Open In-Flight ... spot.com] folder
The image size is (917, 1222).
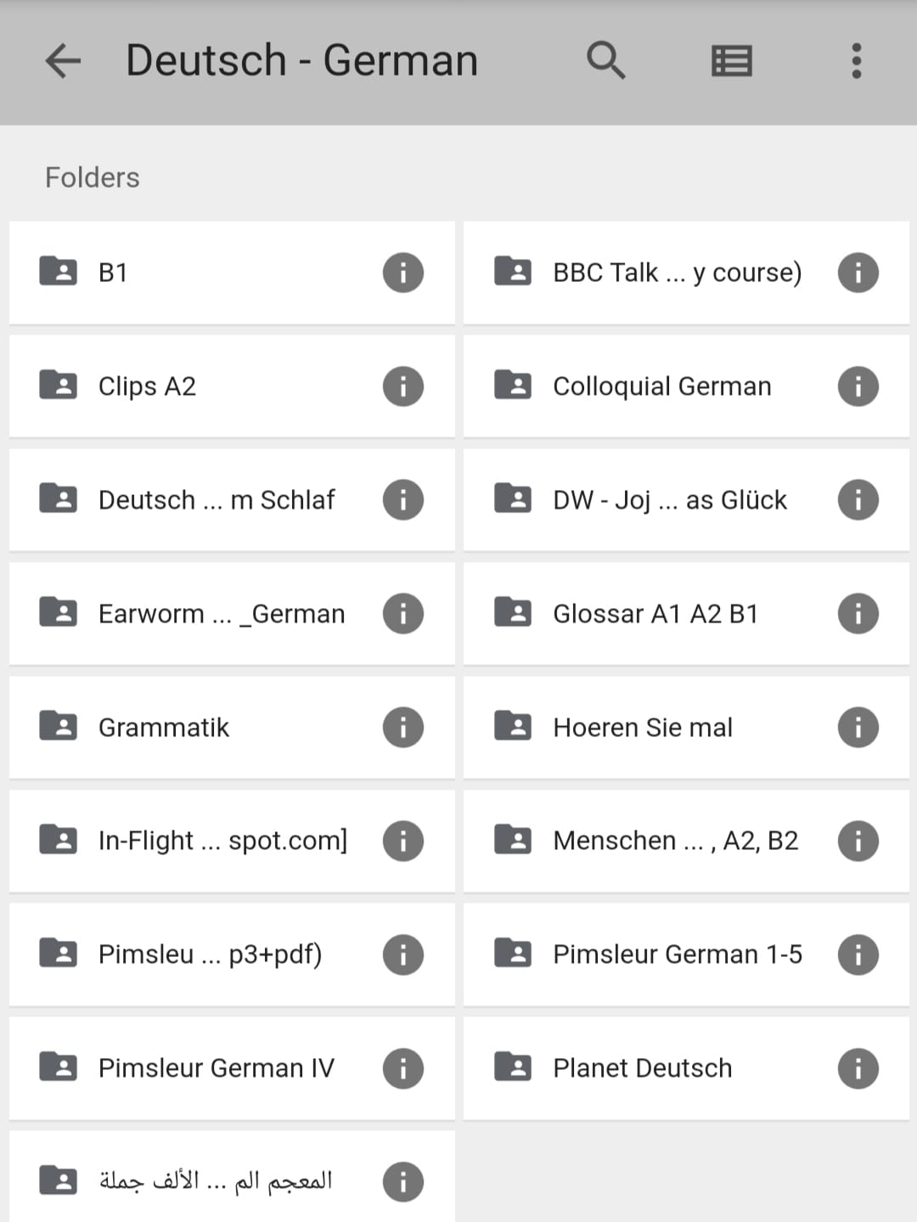pyautogui.click(x=232, y=841)
